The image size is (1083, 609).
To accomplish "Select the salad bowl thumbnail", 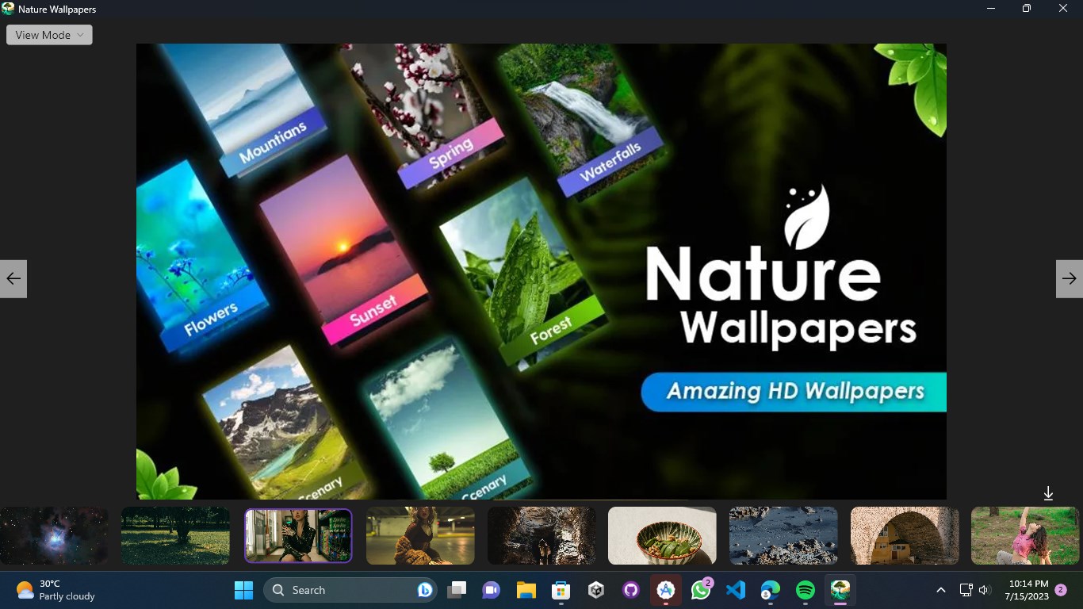I will [662, 536].
